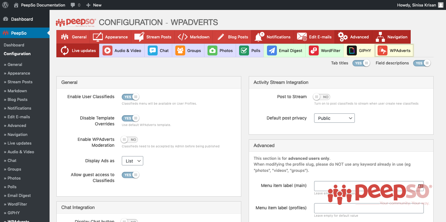The height and width of the screenshot is (222, 446).
Task: Click the Dashboard gauge icon in sidebar
Action: [x=6, y=19]
